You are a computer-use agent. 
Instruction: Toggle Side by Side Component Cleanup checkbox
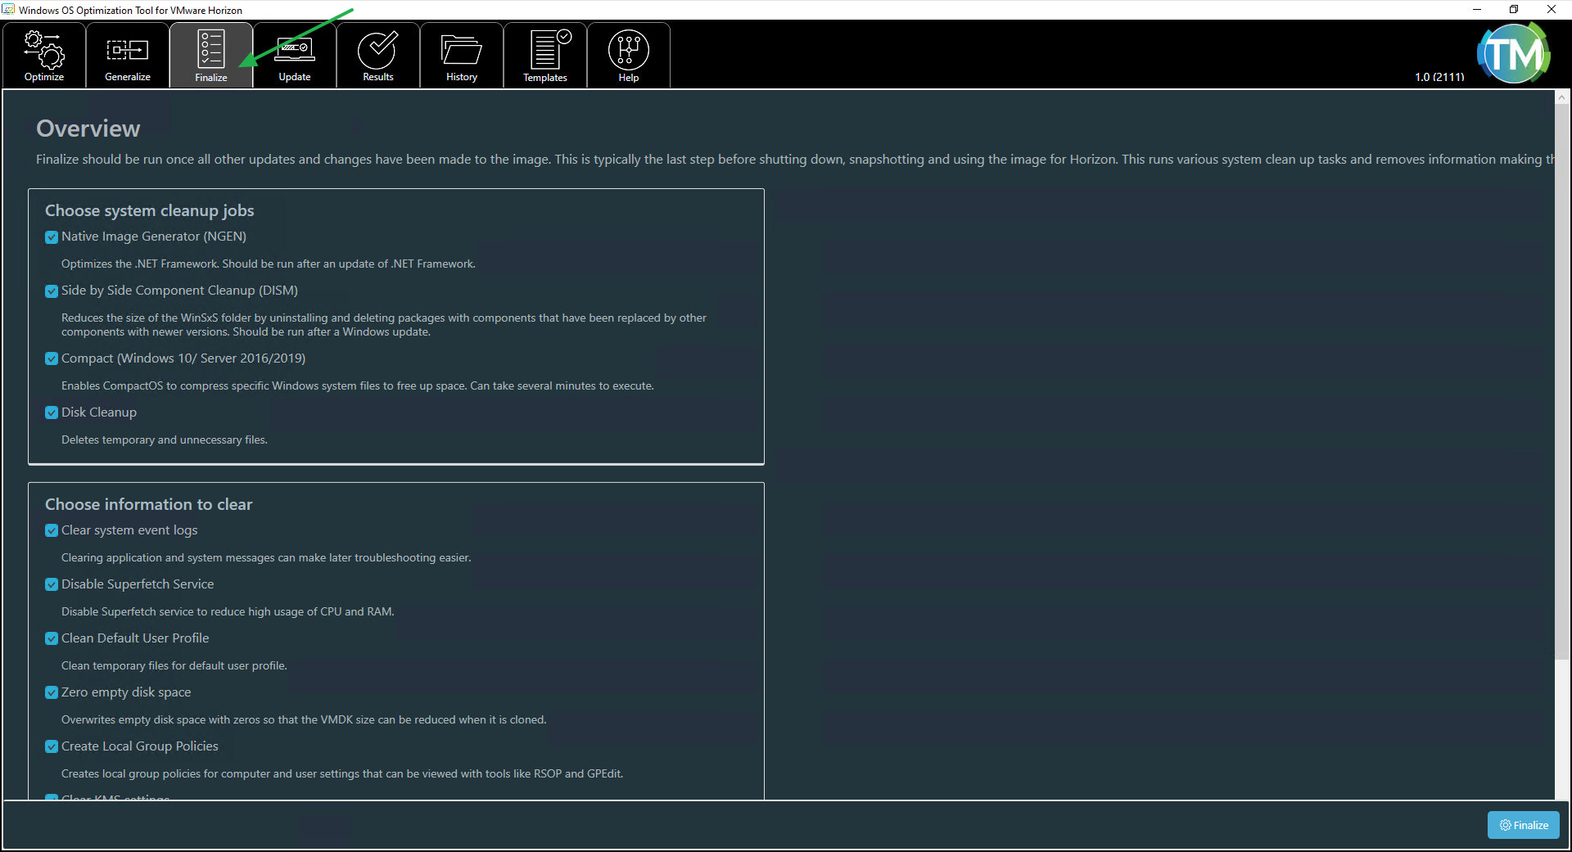pyautogui.click(x=52, y=291)
